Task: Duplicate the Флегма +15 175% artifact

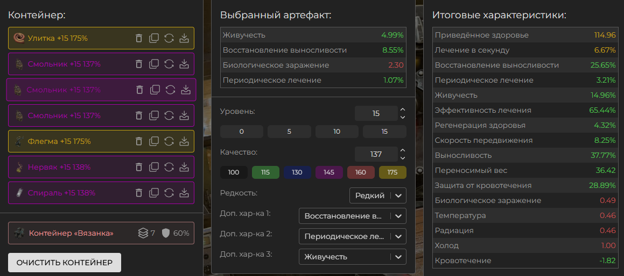Action: (x=154, y=141)
